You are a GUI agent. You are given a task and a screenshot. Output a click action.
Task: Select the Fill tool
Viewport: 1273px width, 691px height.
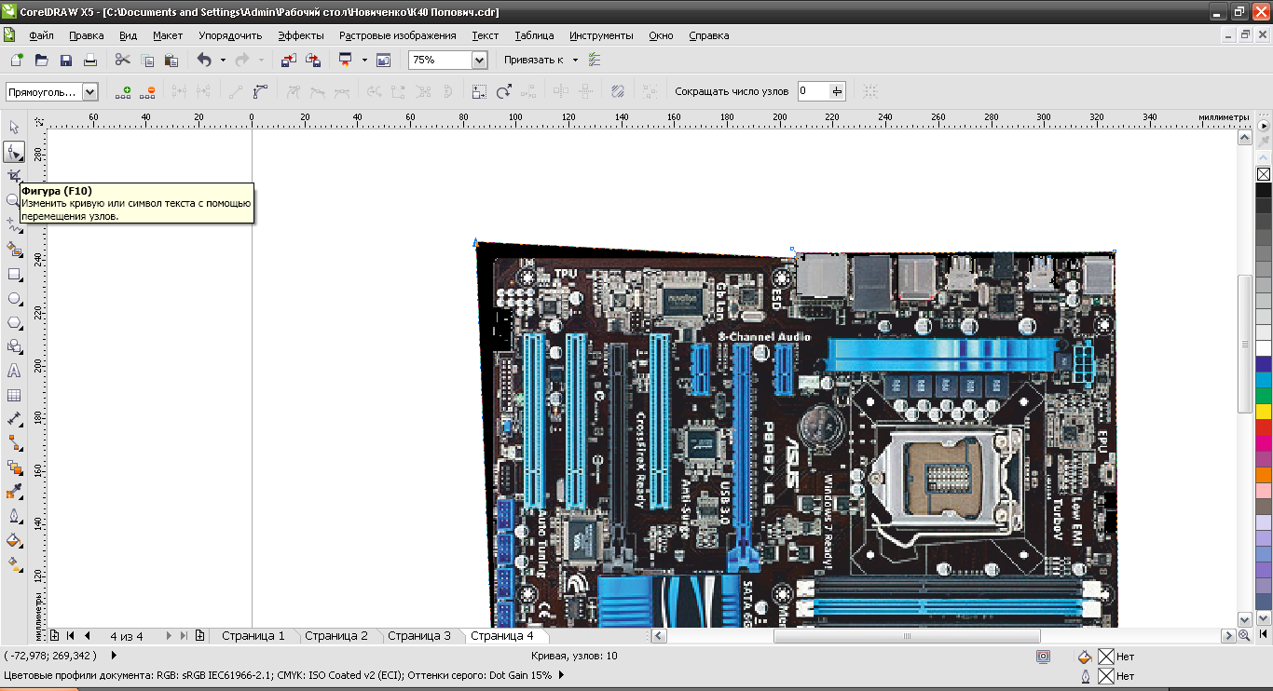pos(14,540)
